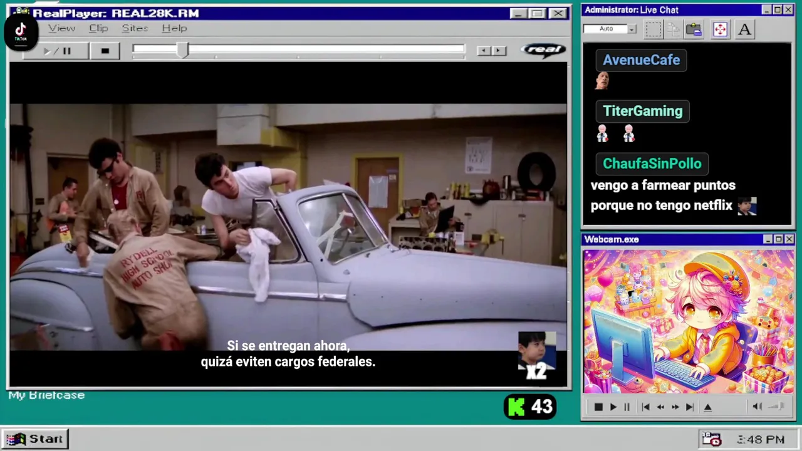The image size is (802, 451).
Task: Click the bald man emote under AvenueCafe
Action: coord(603,81)
